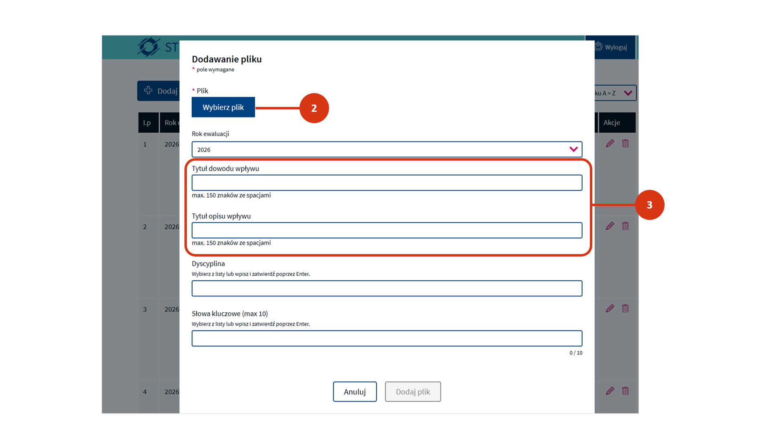
Task: Click the Dodaj button with plus icon
Action: (159, 91)
